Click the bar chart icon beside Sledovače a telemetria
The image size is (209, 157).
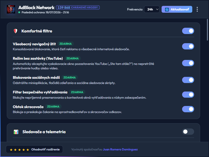coord(16,132)
